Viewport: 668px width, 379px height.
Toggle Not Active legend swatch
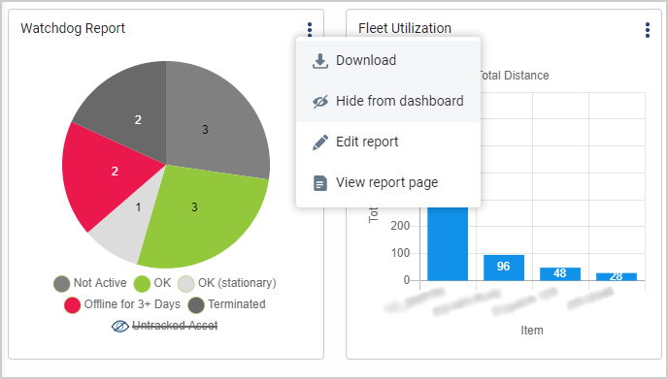(x=62, y=284)
